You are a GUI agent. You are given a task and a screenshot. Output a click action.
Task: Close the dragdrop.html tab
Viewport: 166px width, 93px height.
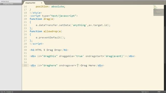coord(41,3)
